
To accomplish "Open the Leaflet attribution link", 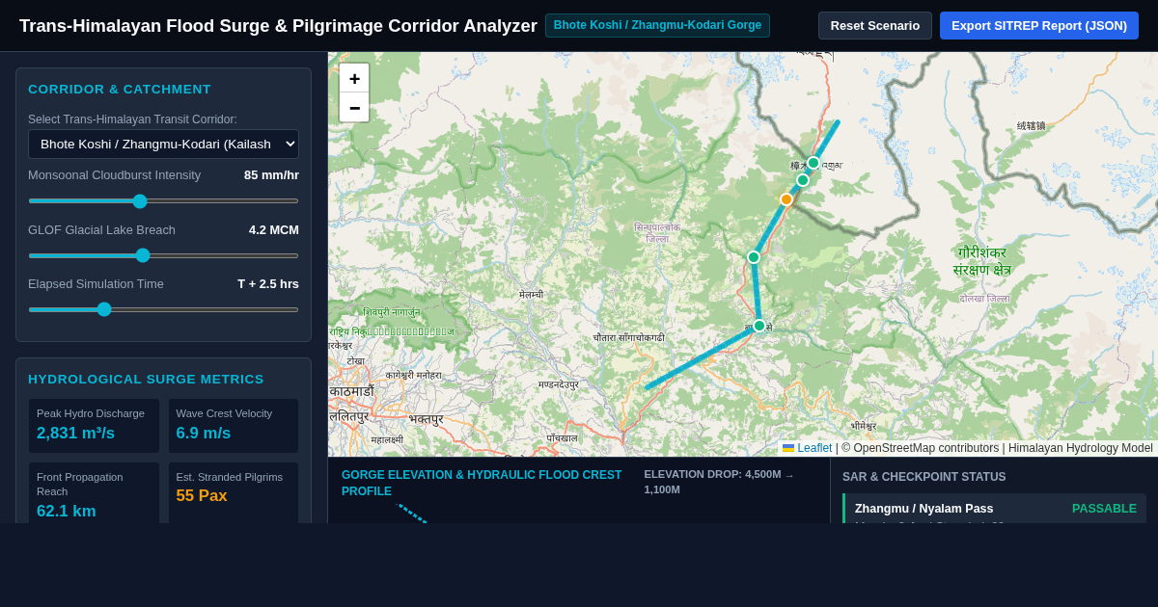I will coord(814,448).
